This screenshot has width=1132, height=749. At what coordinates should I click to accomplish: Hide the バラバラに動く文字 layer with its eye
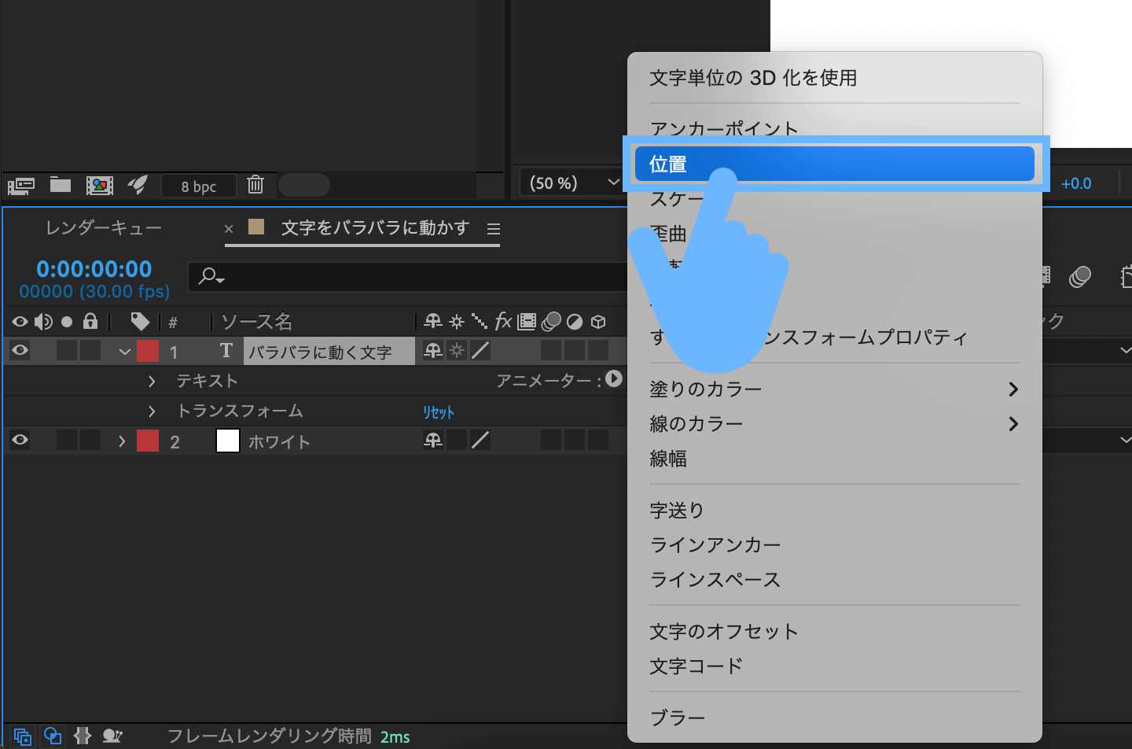[x=20, y=350]
